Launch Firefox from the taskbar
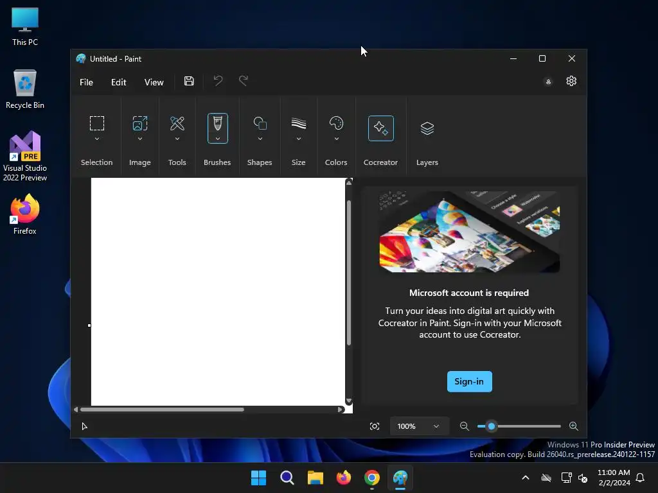 tap(344, 478)
